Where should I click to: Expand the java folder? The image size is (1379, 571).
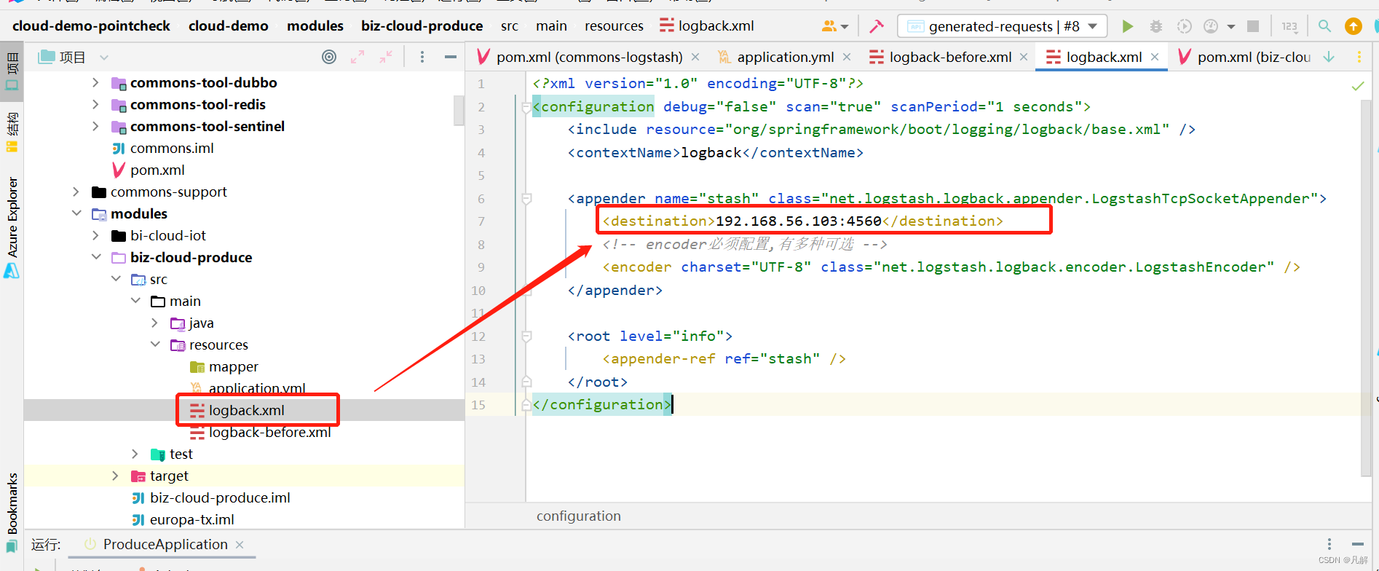point(154,323)
